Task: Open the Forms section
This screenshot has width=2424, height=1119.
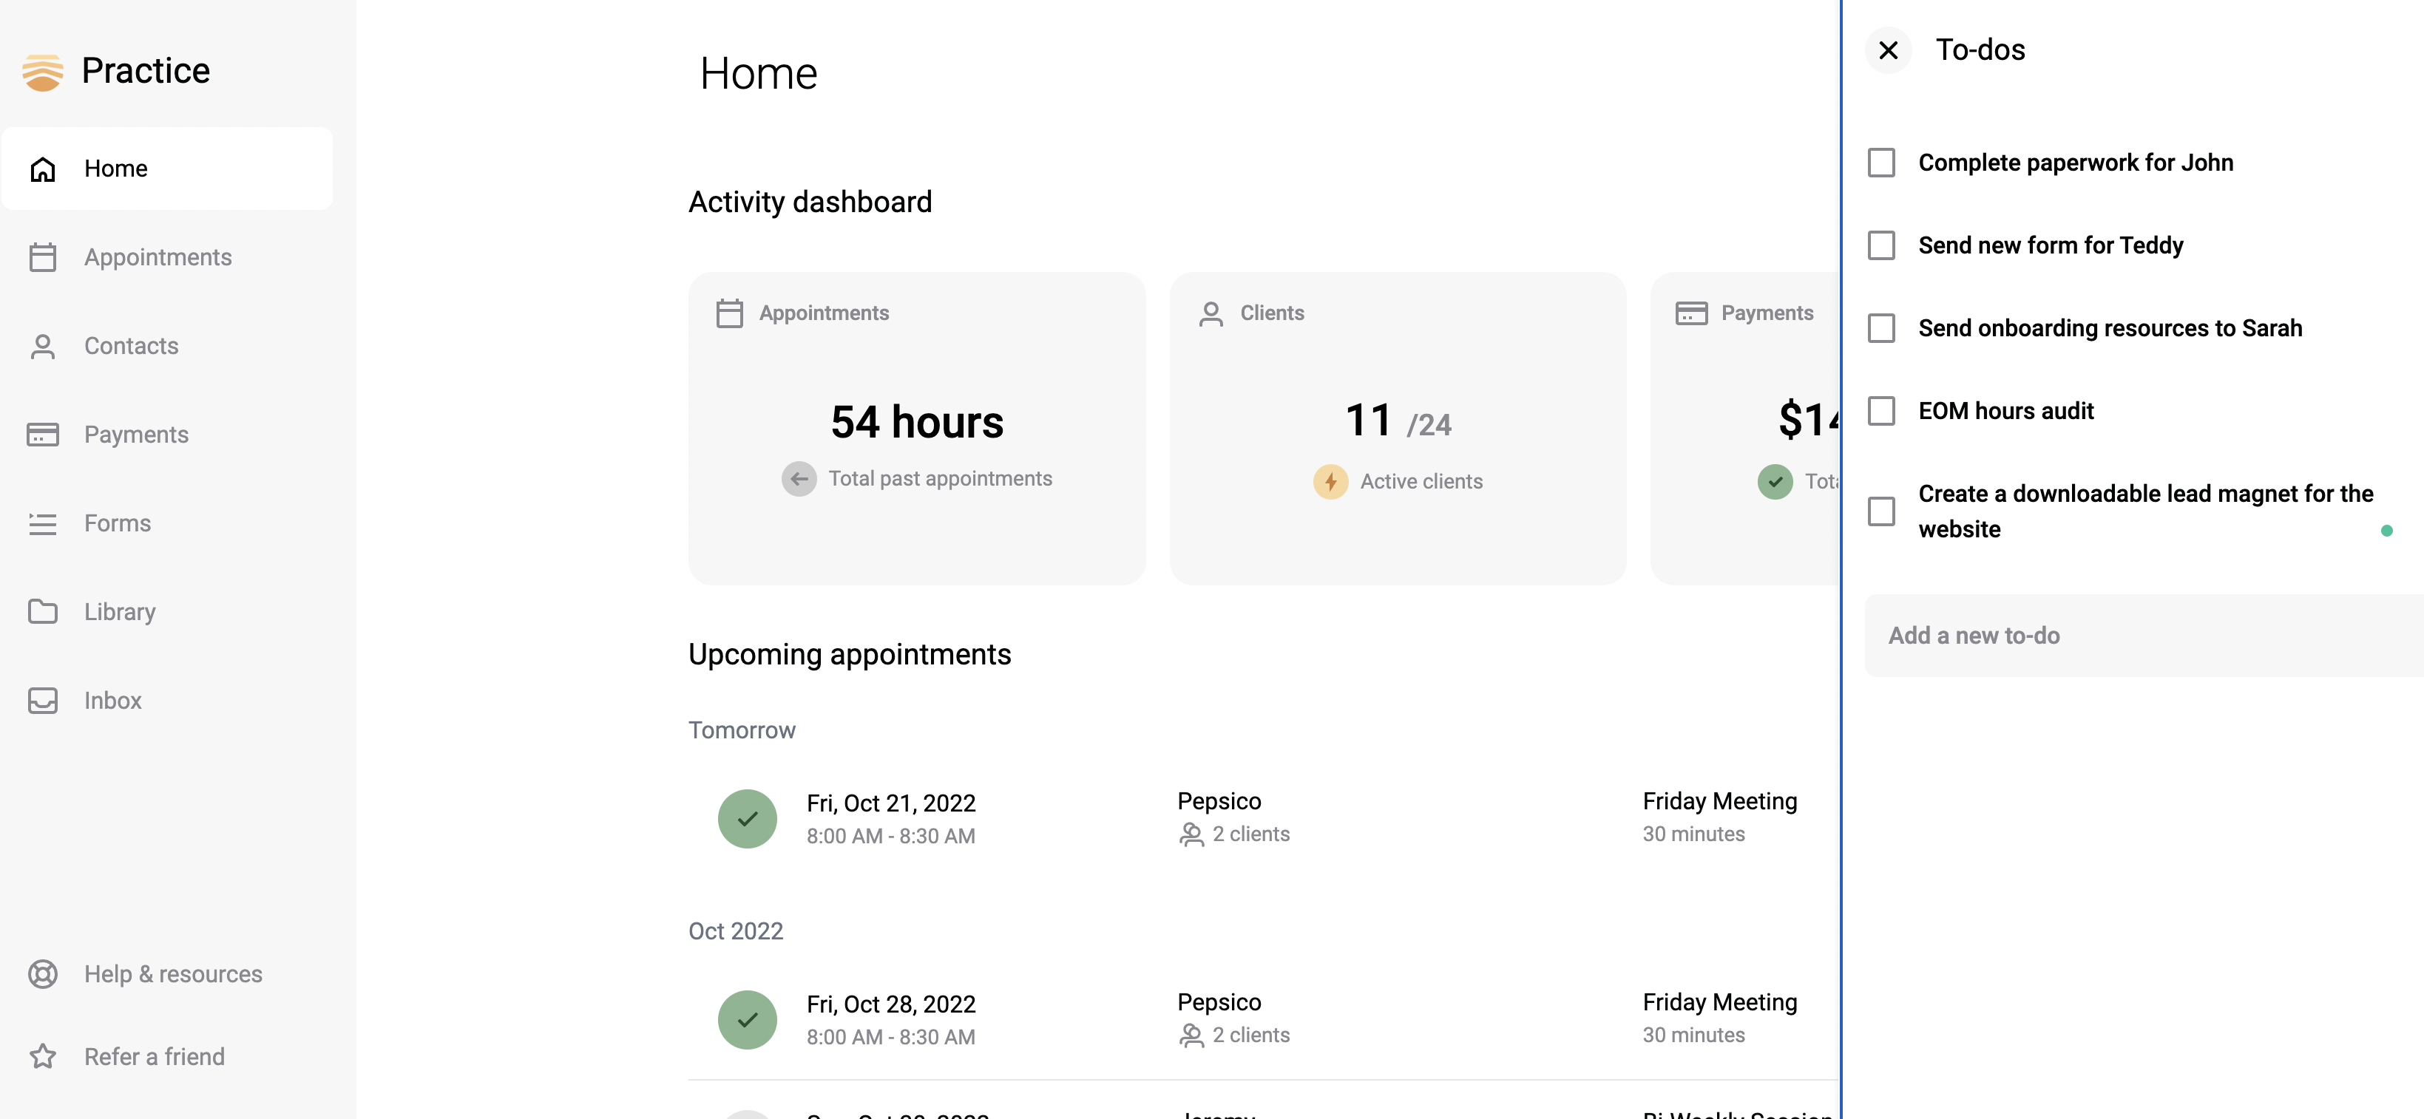Action: [166, 523]
